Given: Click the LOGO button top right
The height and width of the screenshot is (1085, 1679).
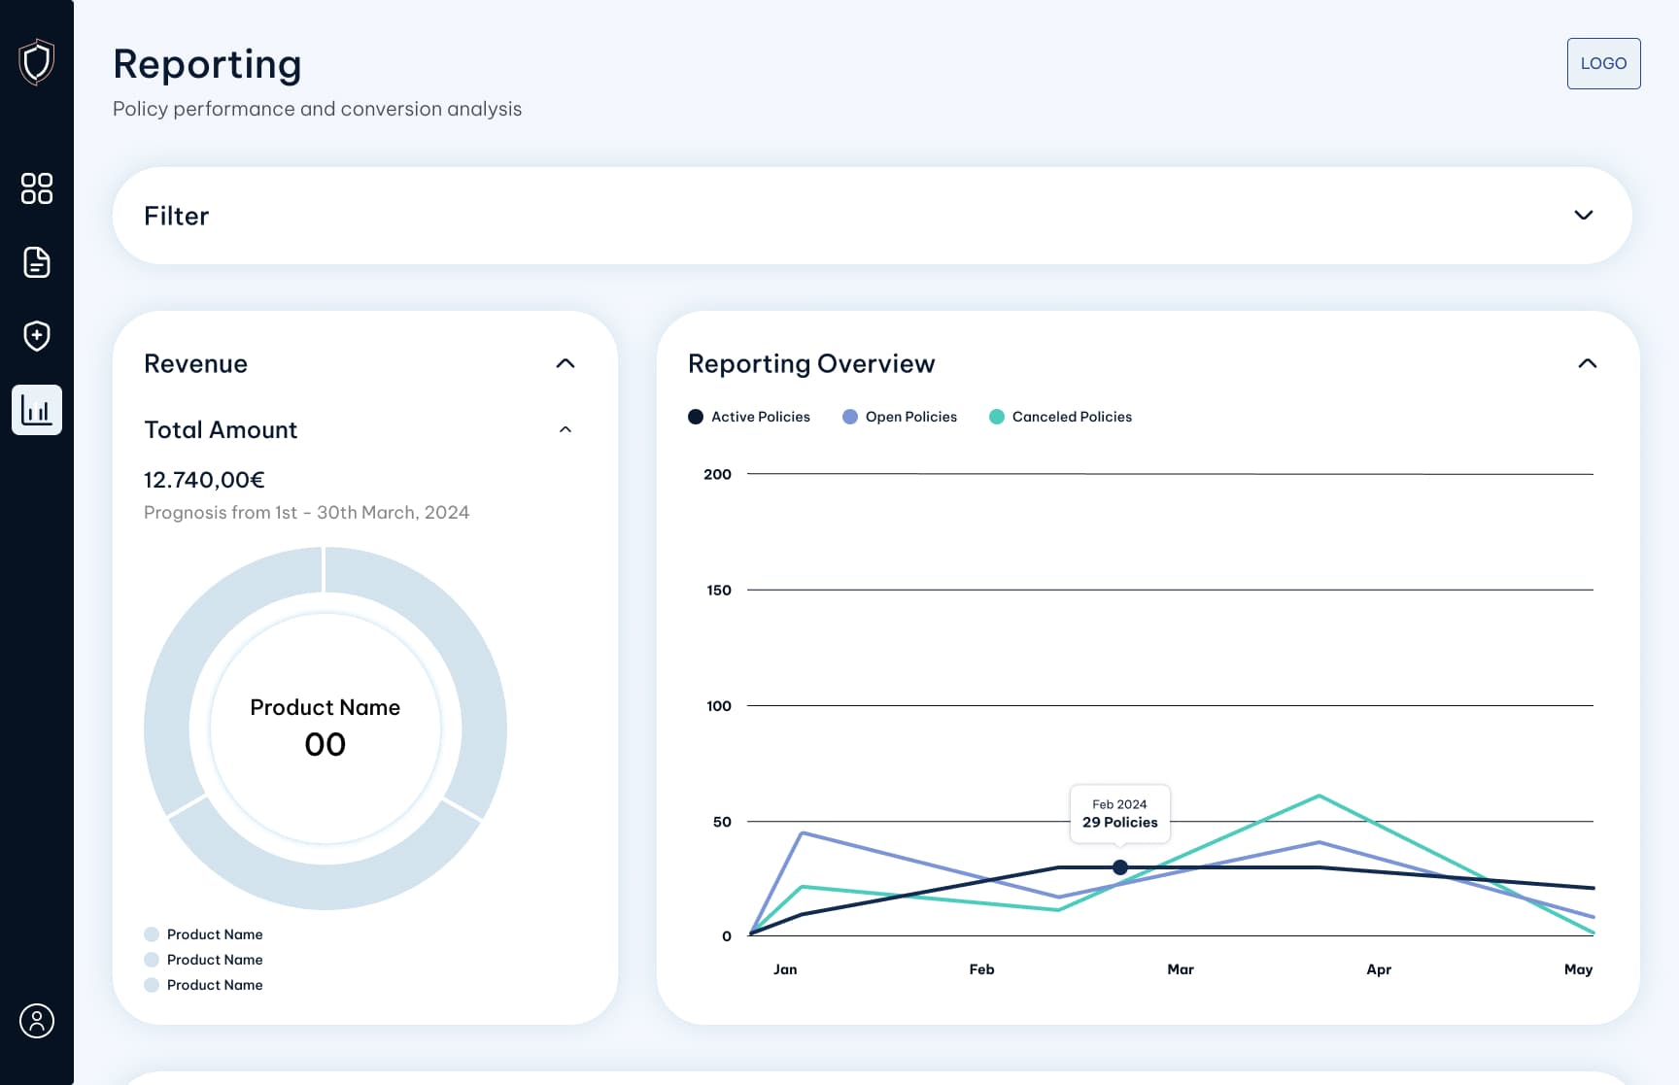Looking at the screenshot, I should (x=1603, y=63).
